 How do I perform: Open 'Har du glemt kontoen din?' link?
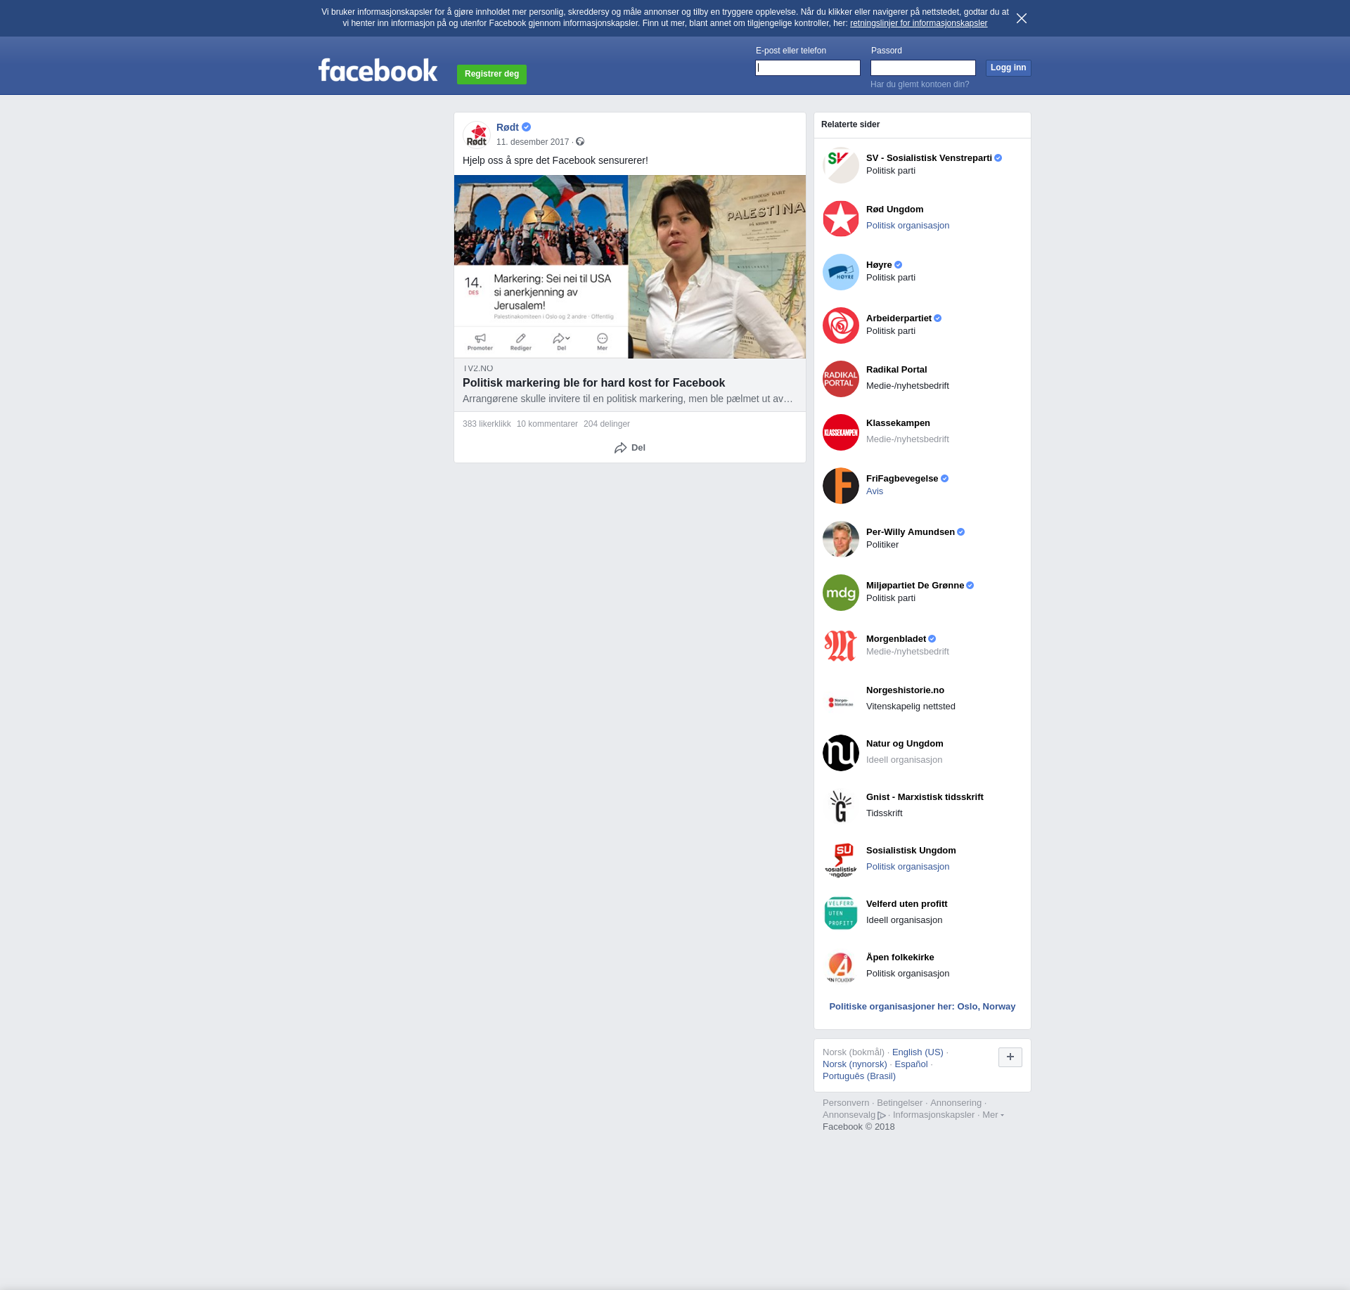tap(920, 84)
